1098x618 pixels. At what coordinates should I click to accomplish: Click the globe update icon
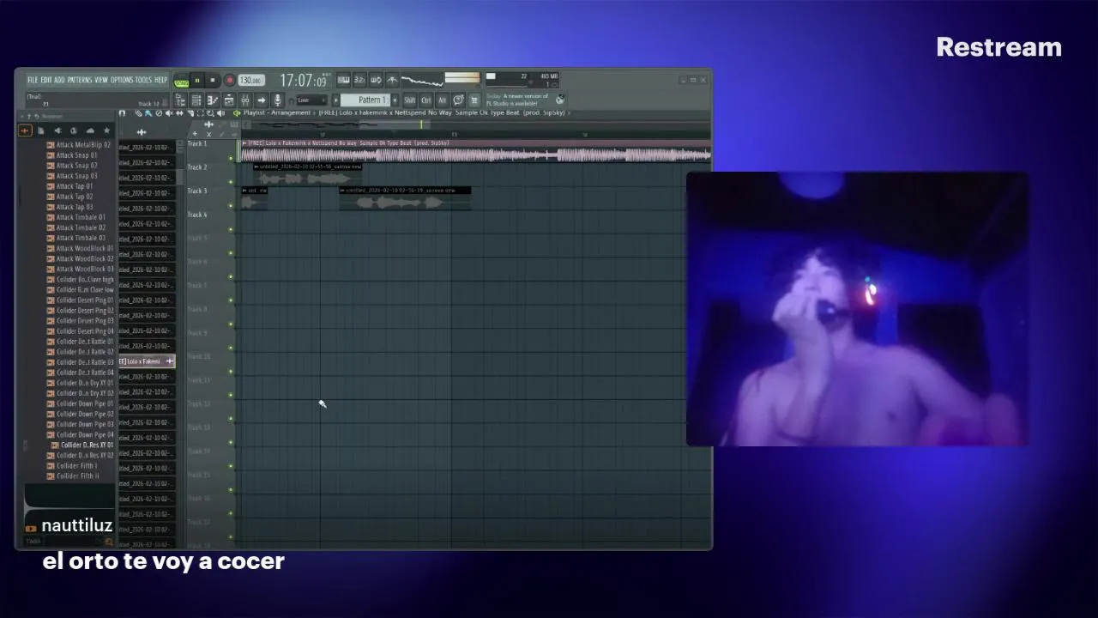(x=560, y=100)
